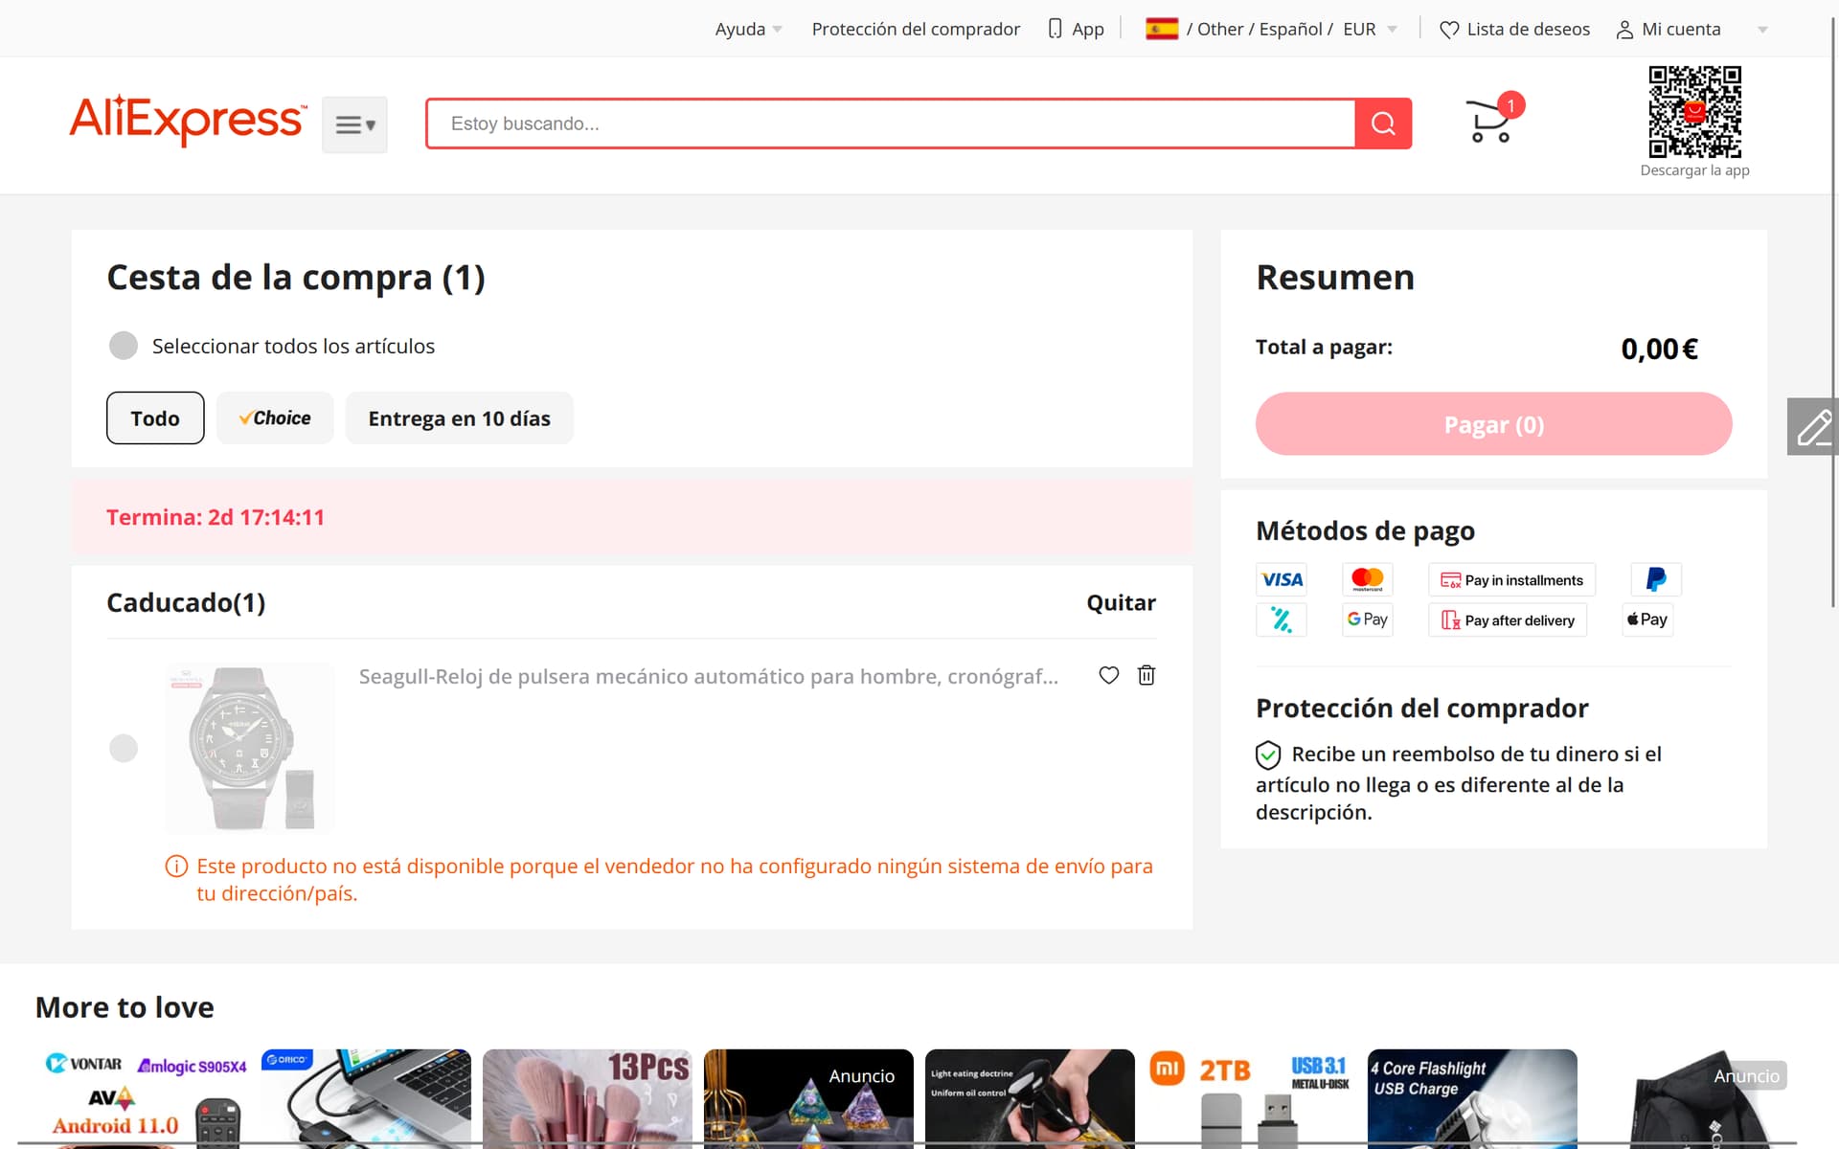Image resolution: width=1839 pixels, height=1149 pixels.
Task: Click the 'Termina: 2d 17:14:11' countdown banner
Action: [x=632, y=517]
